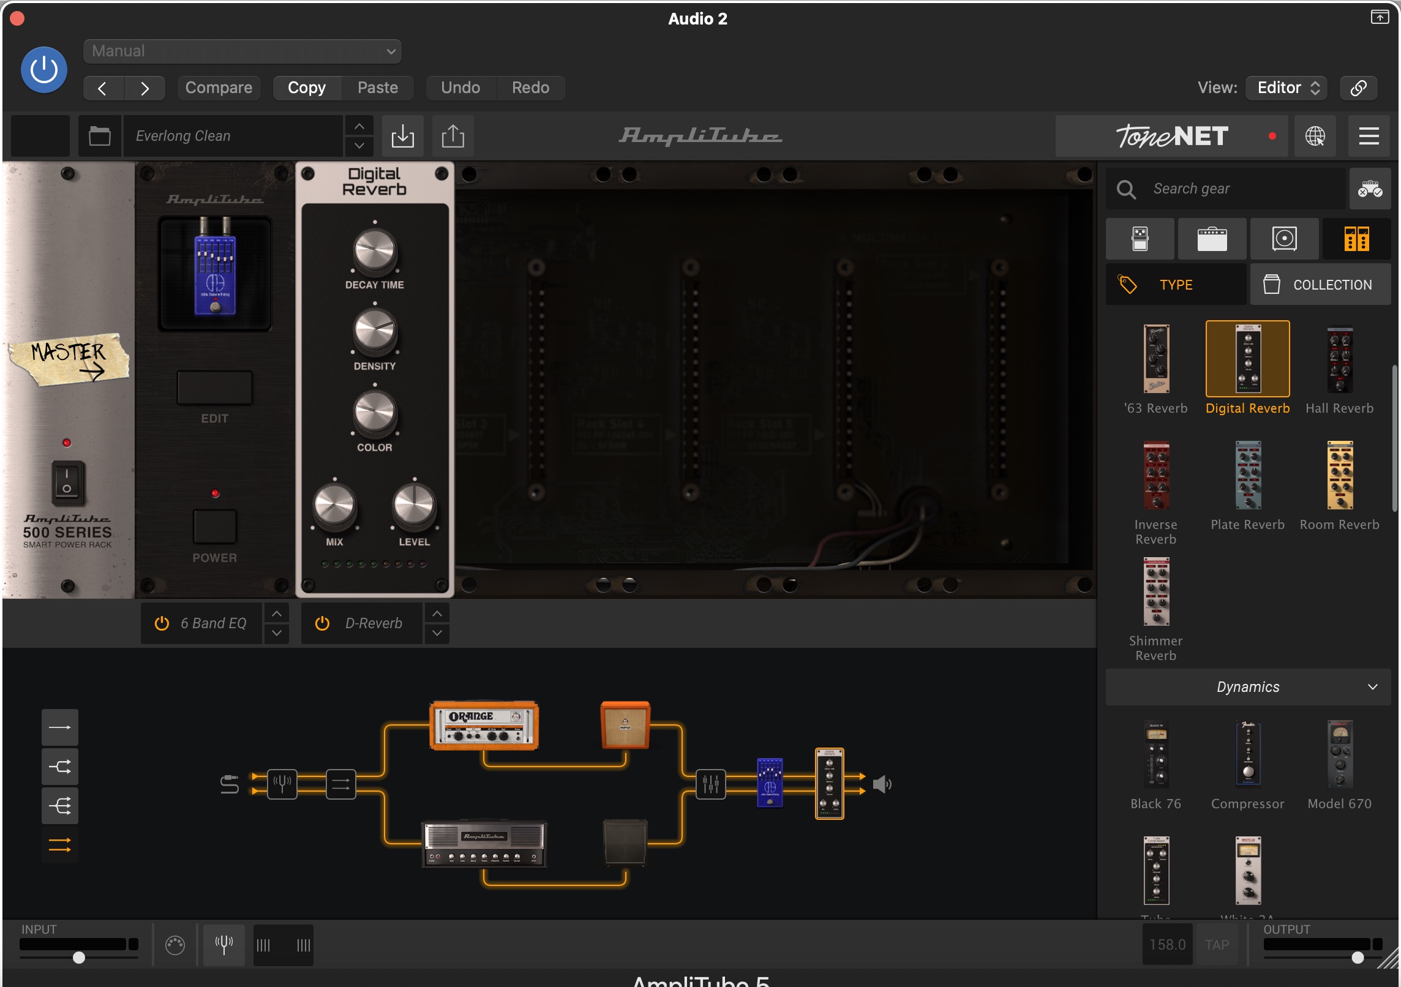1401x987 pixels.
Task: Step to the previous preset with up chevron
Action: tap(359, 126)
